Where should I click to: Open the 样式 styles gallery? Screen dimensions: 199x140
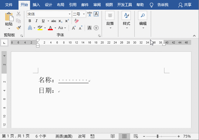click(126, 20)
